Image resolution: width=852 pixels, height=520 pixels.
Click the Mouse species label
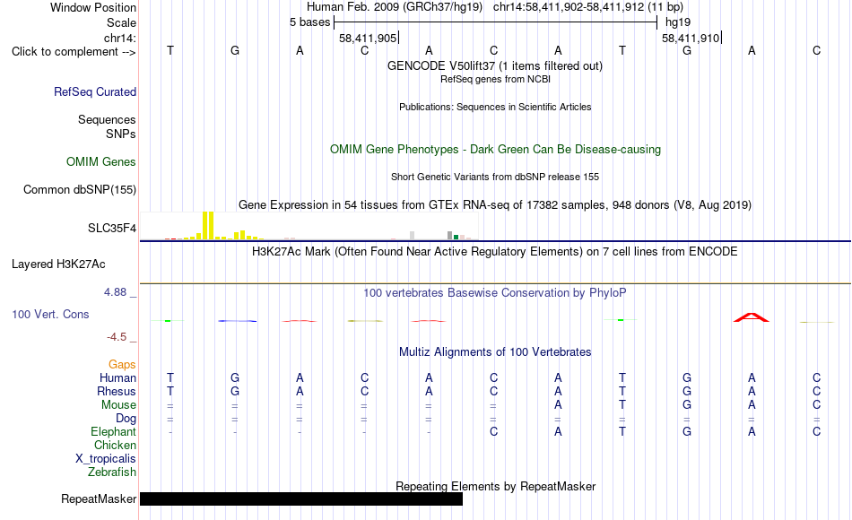[118, 405]
